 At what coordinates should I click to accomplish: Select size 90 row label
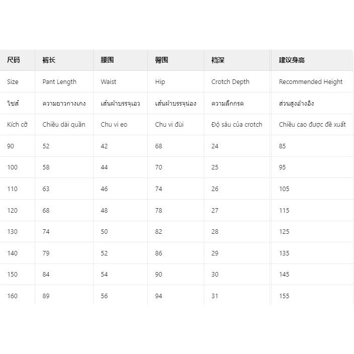[x=11, y=146]
